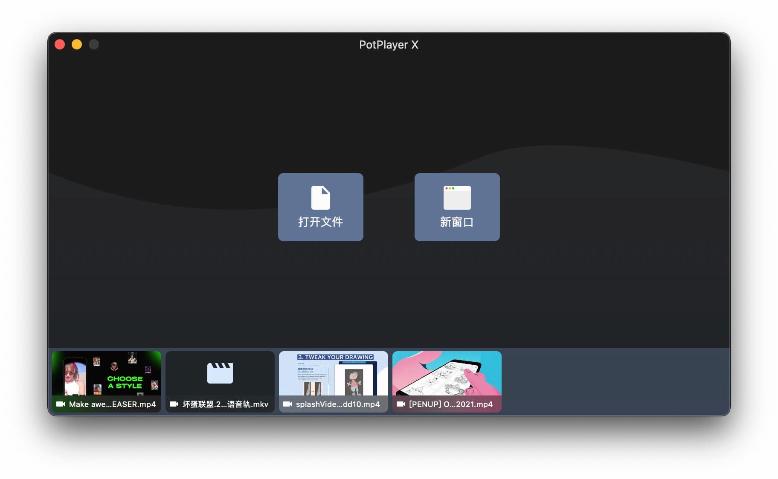Minimize the PotPlayer X window
Image resolution: width=778 pixels, height=479 pixels.
[77, 44]
